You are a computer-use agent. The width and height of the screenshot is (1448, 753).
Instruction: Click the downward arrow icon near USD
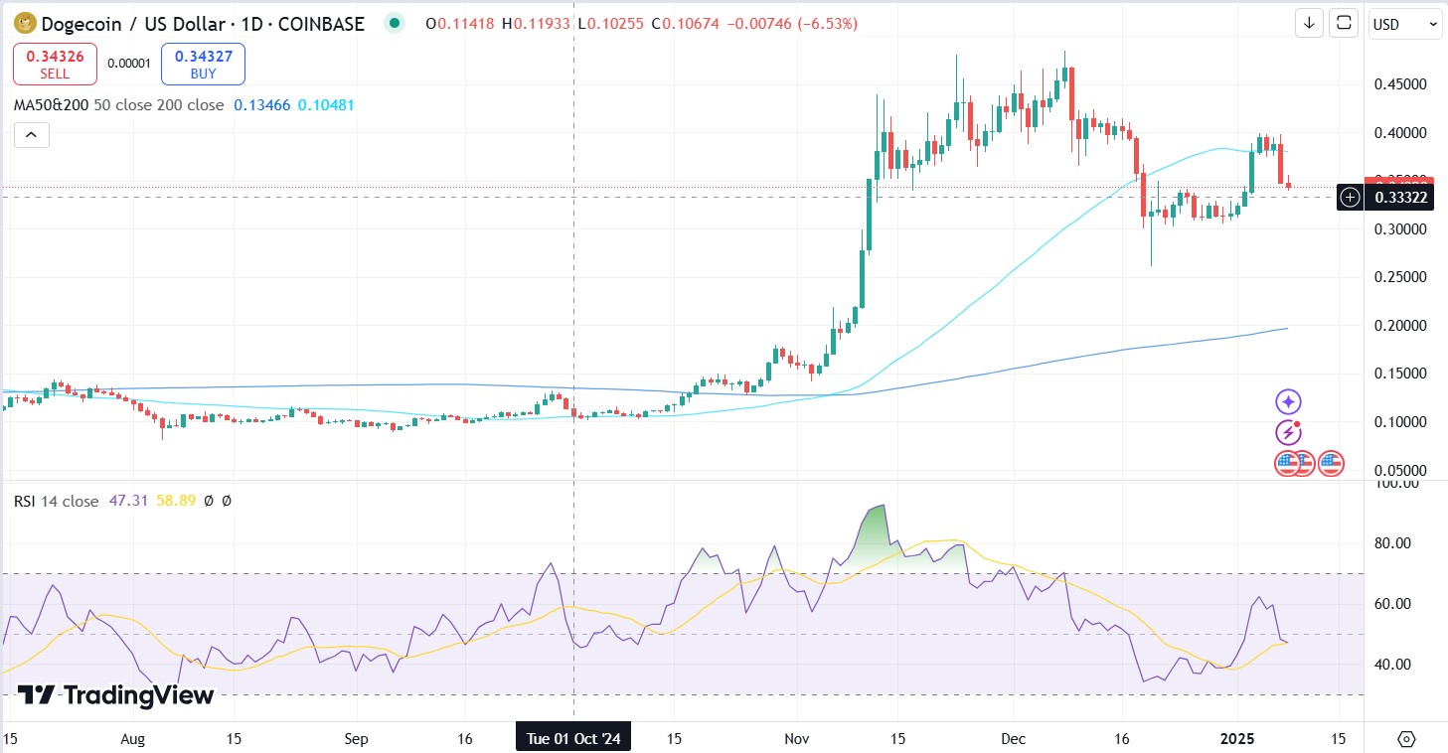pyautogui.click(x=1310, y=23)
